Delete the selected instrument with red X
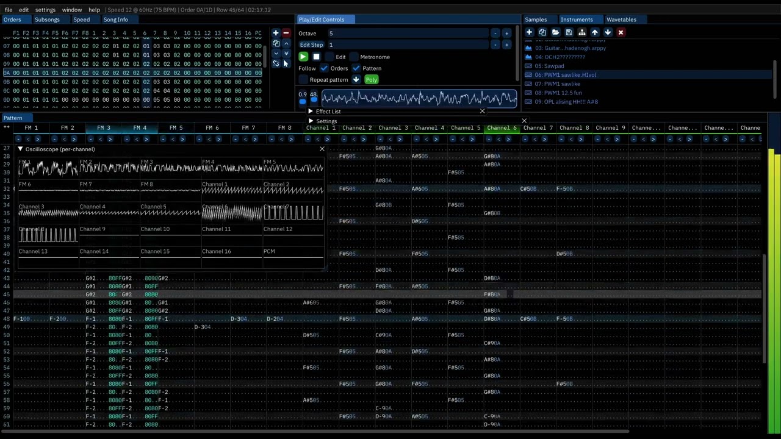781x439 pixels. click(x=621, y=32)
